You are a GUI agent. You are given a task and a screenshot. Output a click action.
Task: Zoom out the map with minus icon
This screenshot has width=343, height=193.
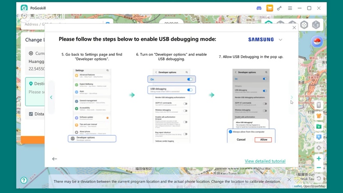point(319,168)
